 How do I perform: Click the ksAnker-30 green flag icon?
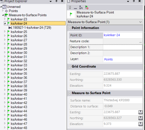pyautogui.click(x=8, y=53)
